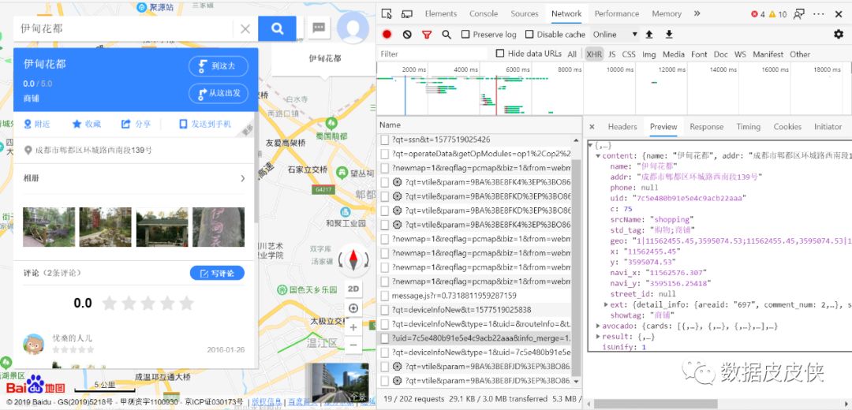Open network search magnifier icon

(x=447, y=34)
